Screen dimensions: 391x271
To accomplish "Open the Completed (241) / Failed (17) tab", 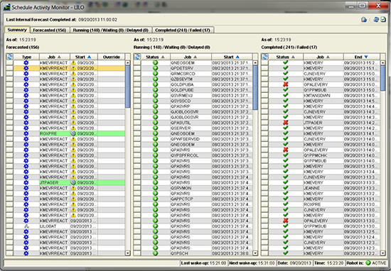I will [x=183, y=30].
